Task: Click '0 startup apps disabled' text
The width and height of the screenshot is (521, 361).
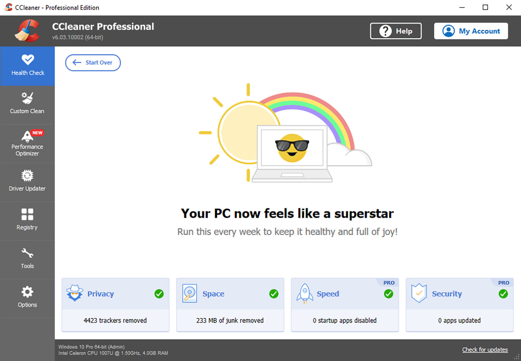Action: coord(345,320)
